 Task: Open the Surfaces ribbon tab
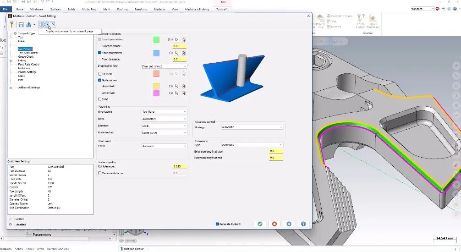(55, 10)
